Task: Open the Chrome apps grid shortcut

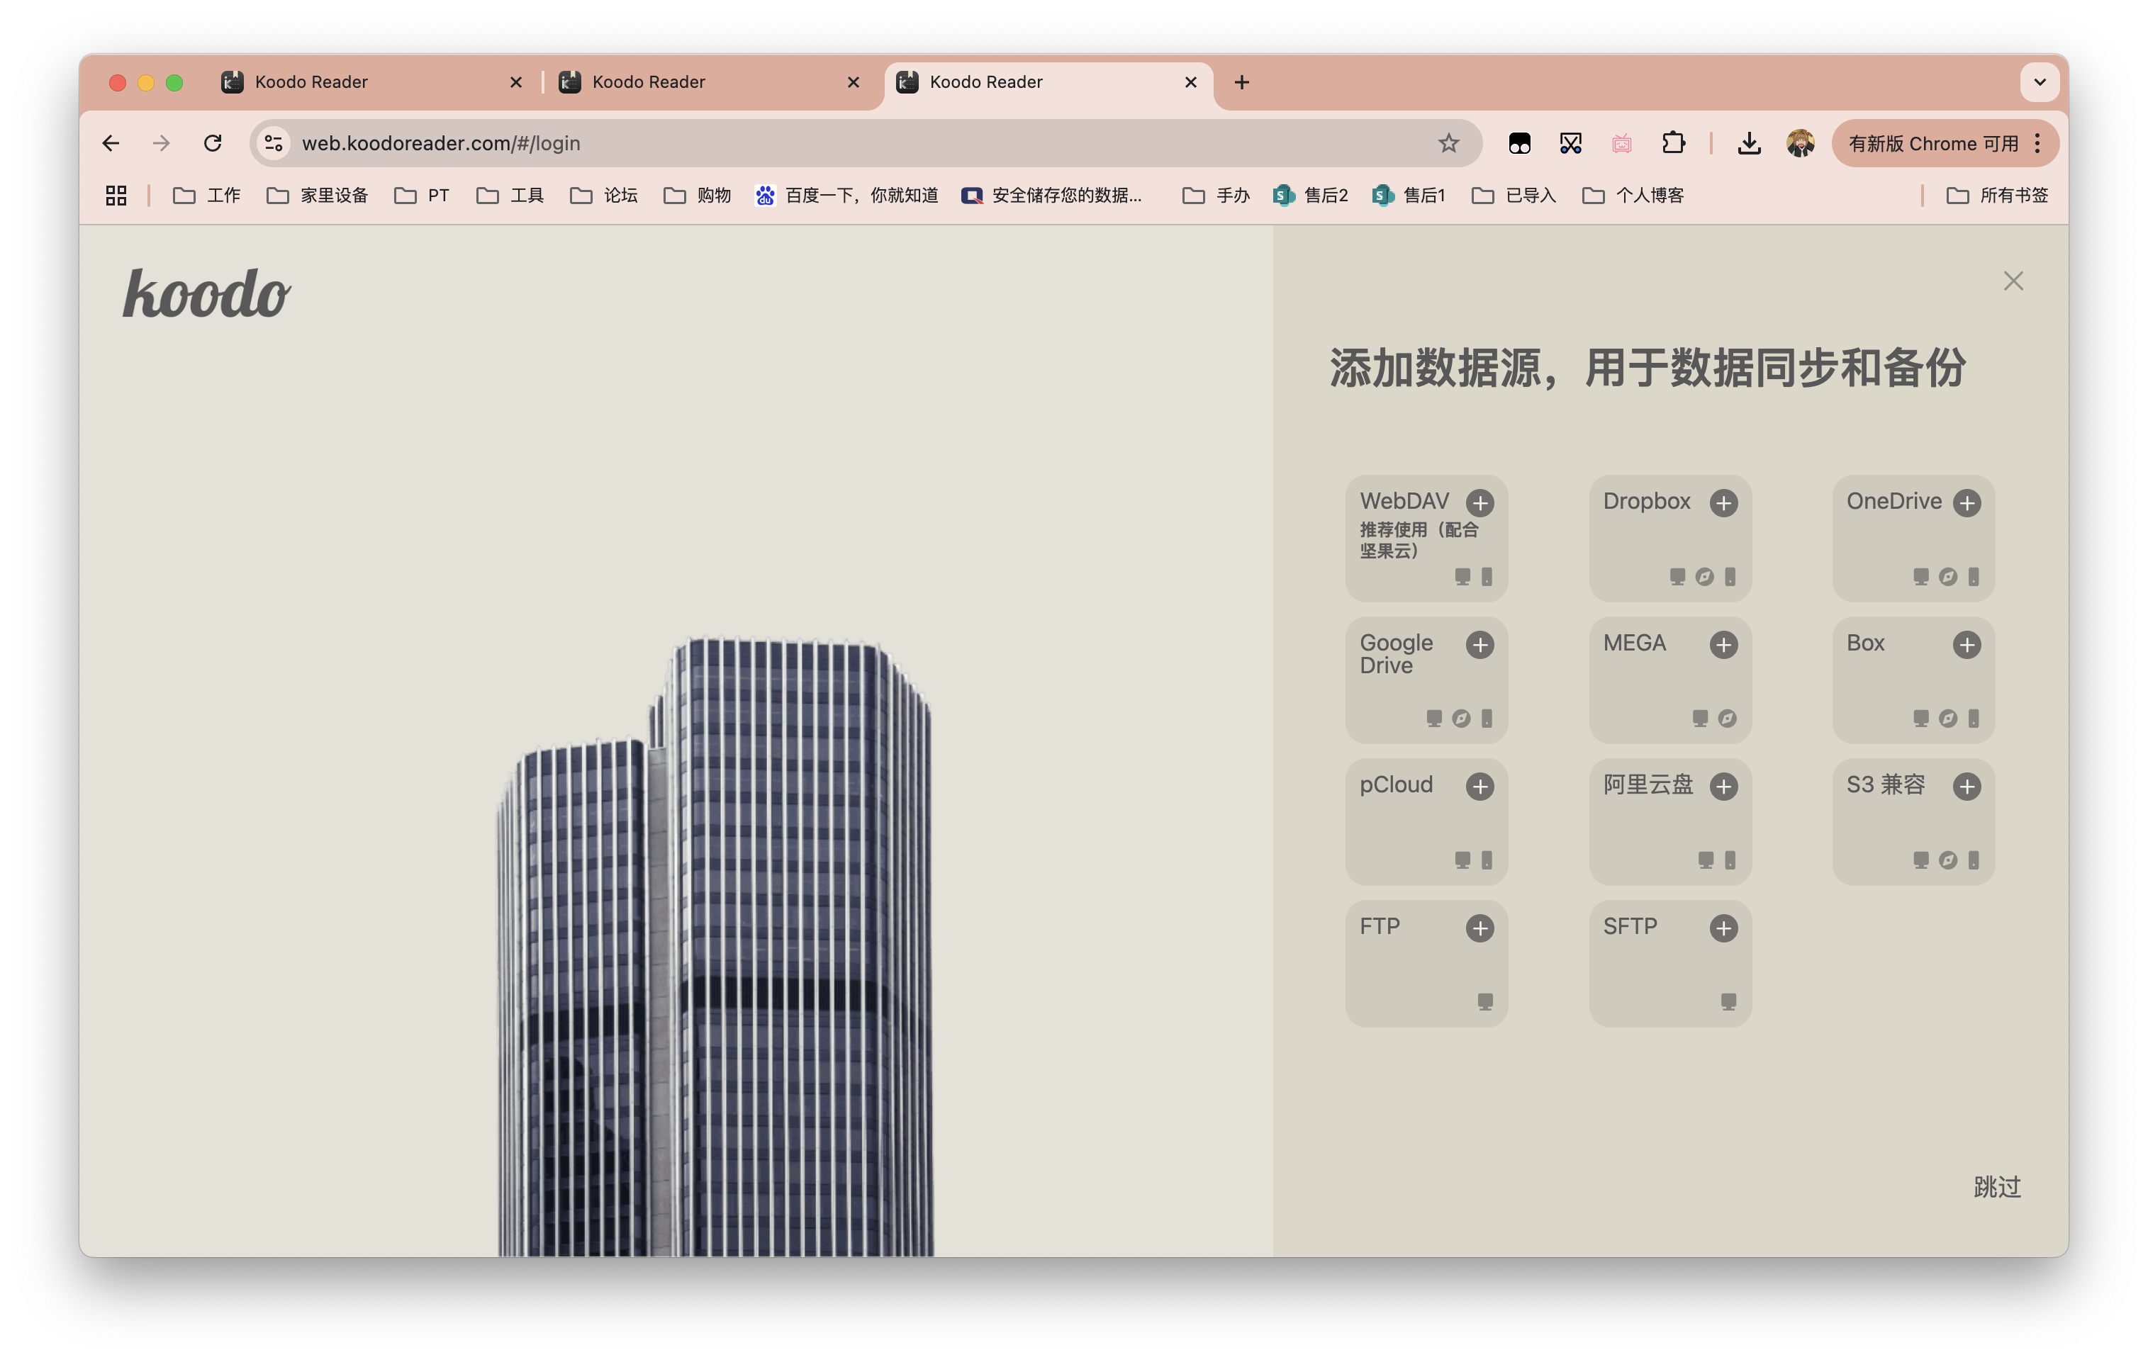Action: tap(116, 196)
